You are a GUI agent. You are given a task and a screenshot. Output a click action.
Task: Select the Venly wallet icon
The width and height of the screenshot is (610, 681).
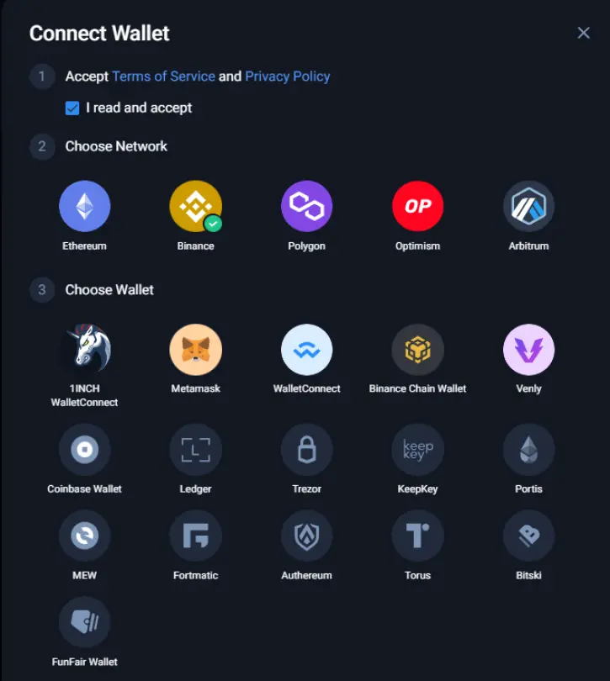coord(528,350)
